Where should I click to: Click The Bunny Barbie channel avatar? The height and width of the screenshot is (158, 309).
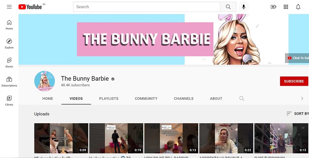[44, 81]
